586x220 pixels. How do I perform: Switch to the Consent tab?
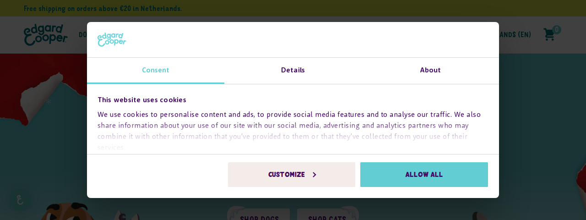(x=156, y=71)
